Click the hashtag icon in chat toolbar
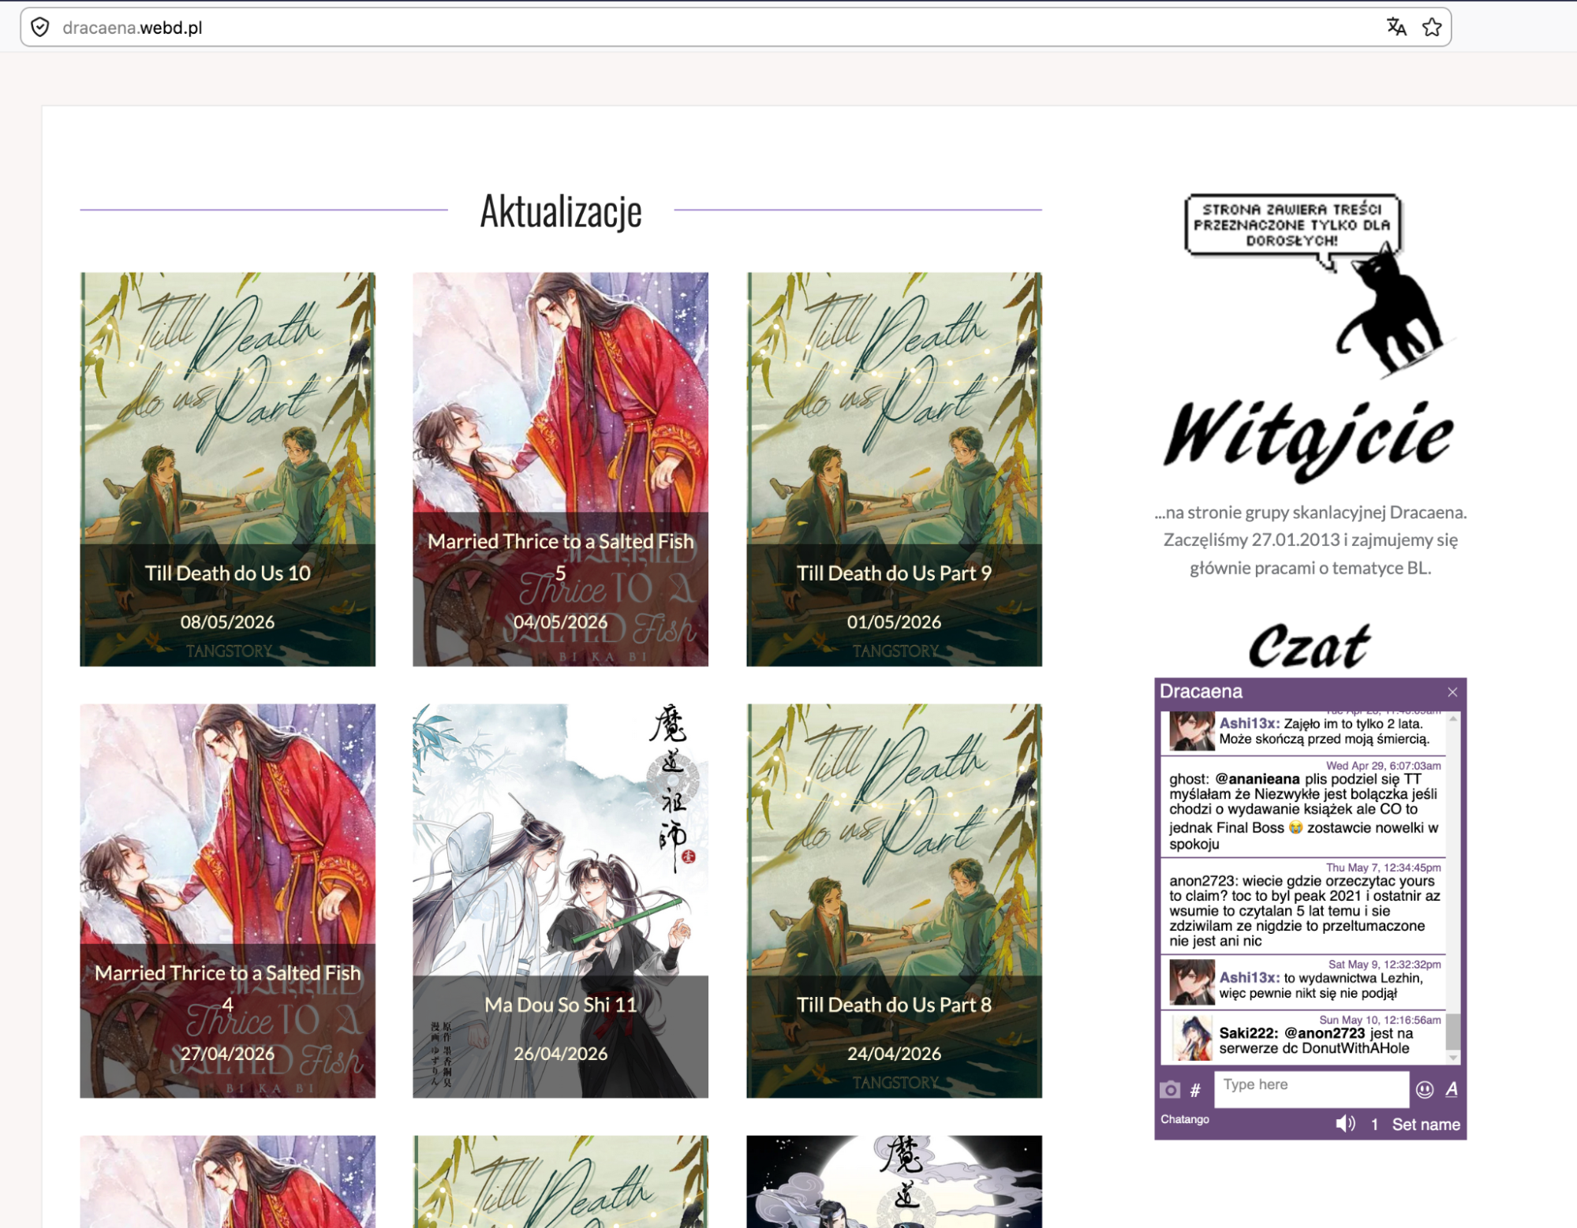 tap(1195, 1090)
